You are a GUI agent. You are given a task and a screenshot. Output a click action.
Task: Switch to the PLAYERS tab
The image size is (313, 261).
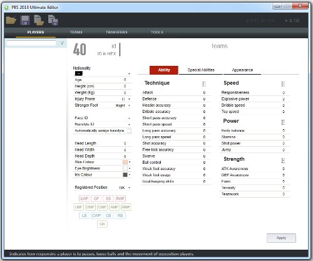(36, 32)
